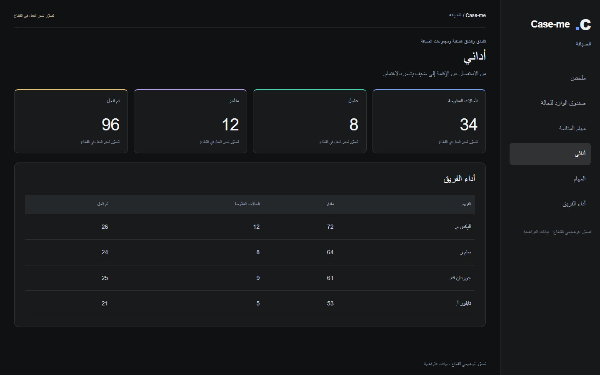Open the متأخر summary card

pos(190,121)
